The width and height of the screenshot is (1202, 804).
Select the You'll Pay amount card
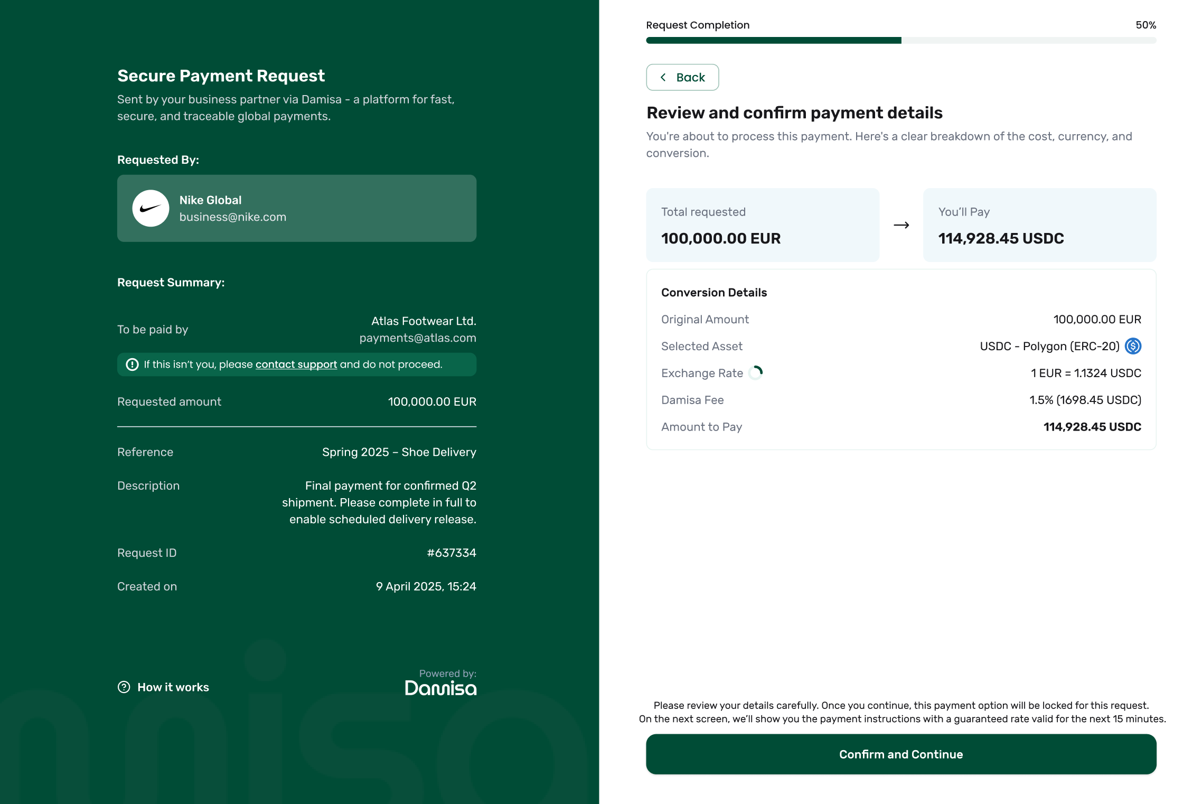coord(1039,225)
